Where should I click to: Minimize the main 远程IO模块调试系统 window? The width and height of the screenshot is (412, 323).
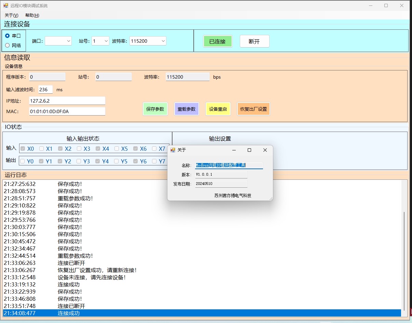370,5
